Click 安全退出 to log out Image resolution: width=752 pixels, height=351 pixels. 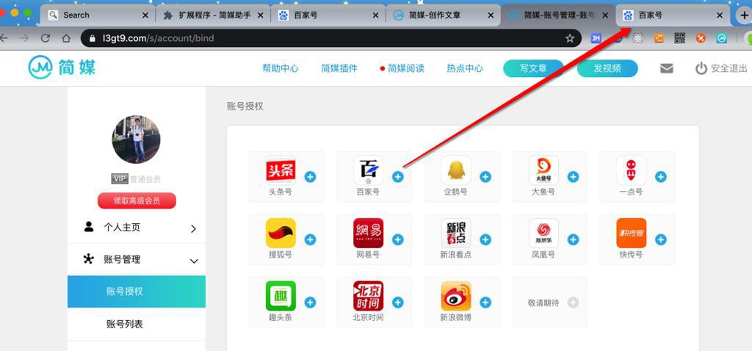point(722,68)
